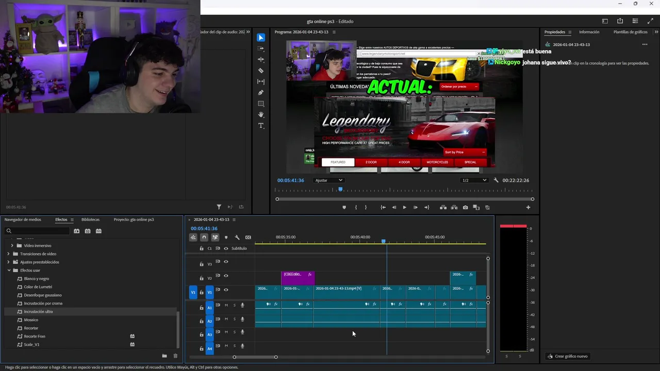Toggle linked selection in timeline

click(215, 238)
